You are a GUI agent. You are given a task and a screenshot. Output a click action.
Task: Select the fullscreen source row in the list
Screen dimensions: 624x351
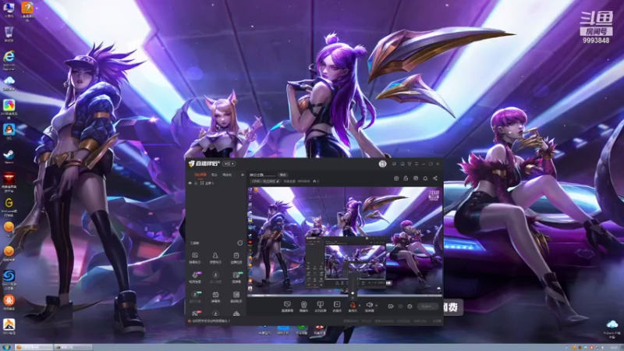[x=216, y=183]
